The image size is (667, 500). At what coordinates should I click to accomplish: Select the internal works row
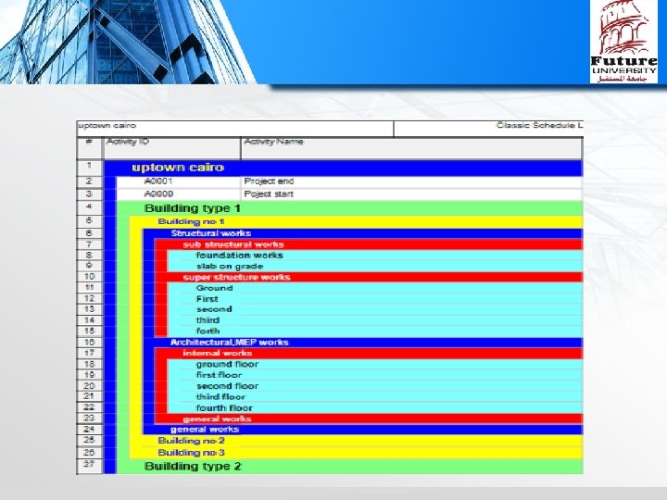pyautogui.click(x=369, y=354)
